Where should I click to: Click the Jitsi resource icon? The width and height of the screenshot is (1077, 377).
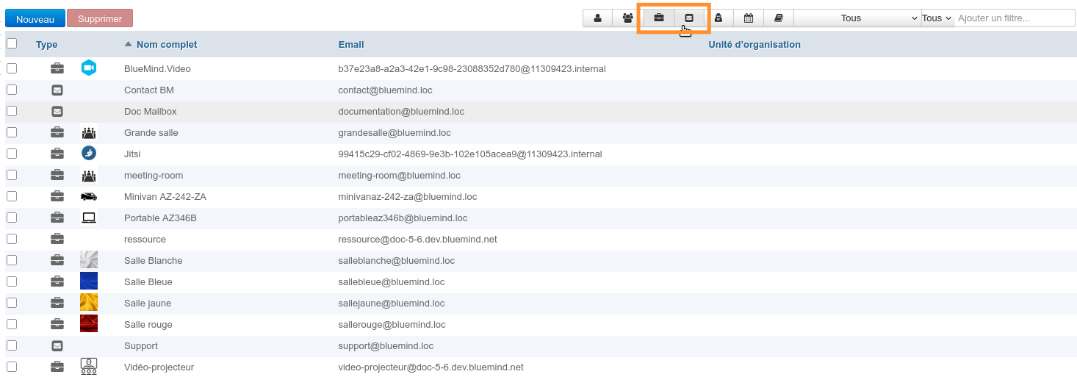tap(89, 154)
